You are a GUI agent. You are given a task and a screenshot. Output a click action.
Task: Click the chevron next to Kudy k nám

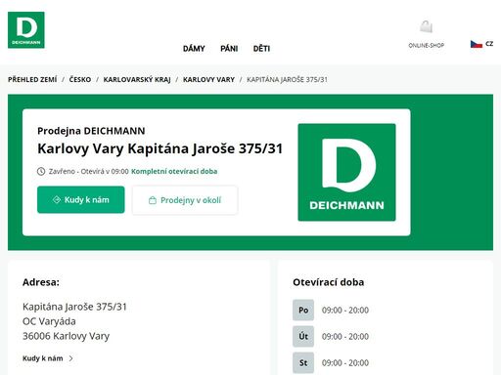point(71,358)
